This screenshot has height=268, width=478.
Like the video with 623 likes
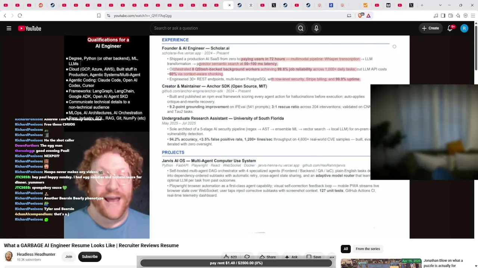click(230, 257)
